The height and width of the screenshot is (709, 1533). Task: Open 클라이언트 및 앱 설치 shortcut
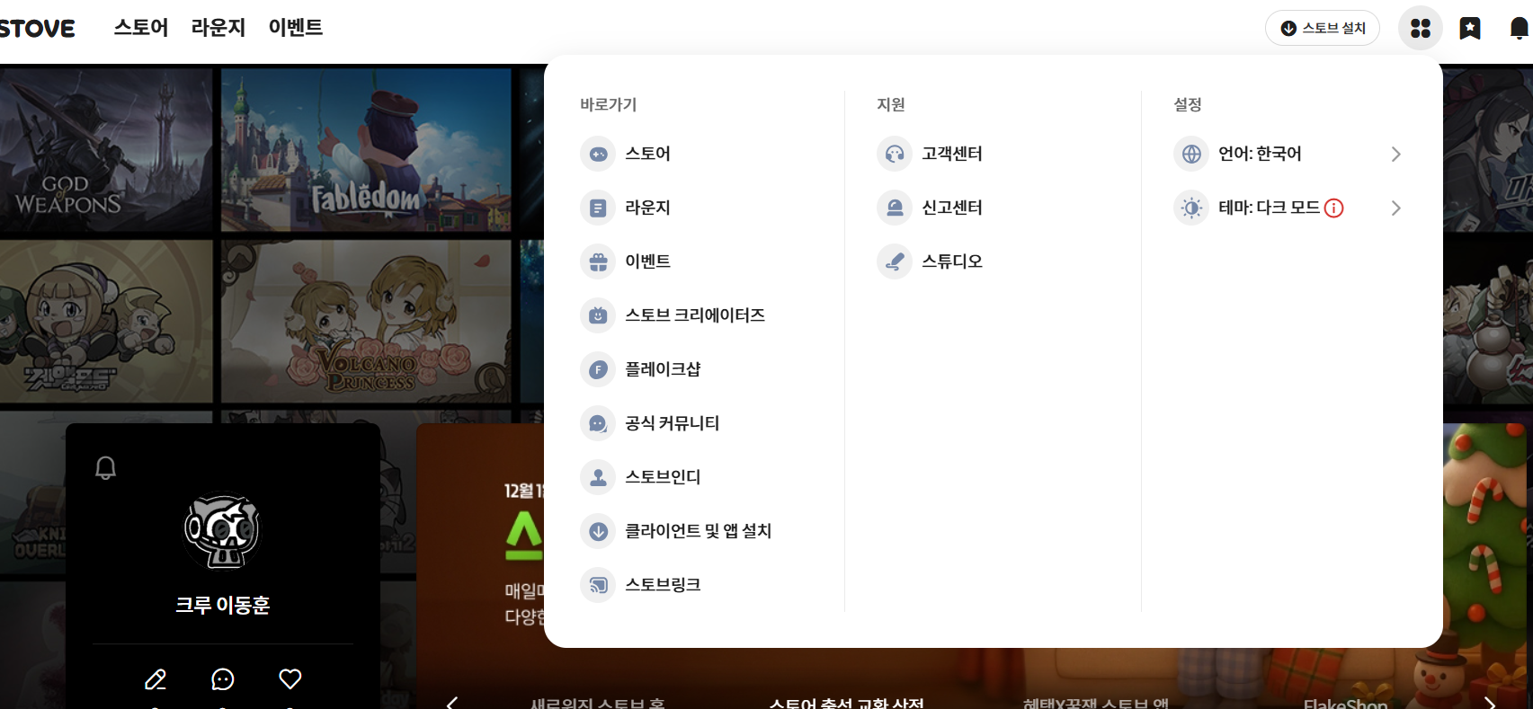point(698,531)
